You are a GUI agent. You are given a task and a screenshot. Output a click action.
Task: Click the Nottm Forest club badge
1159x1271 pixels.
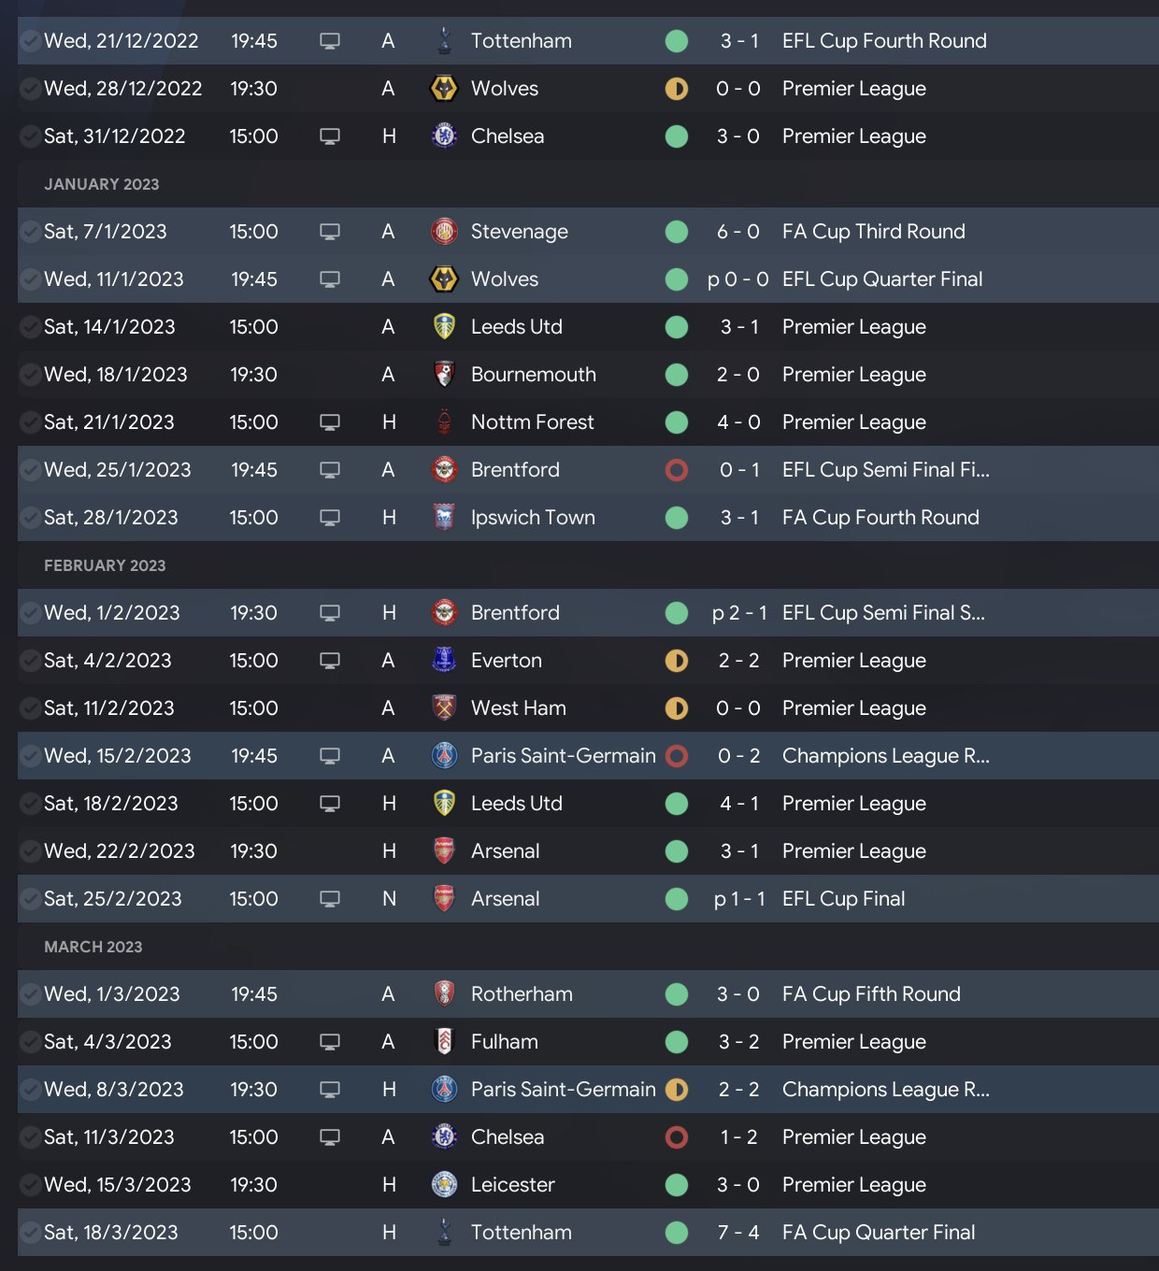pyautogui.click(x=444, y=422)
